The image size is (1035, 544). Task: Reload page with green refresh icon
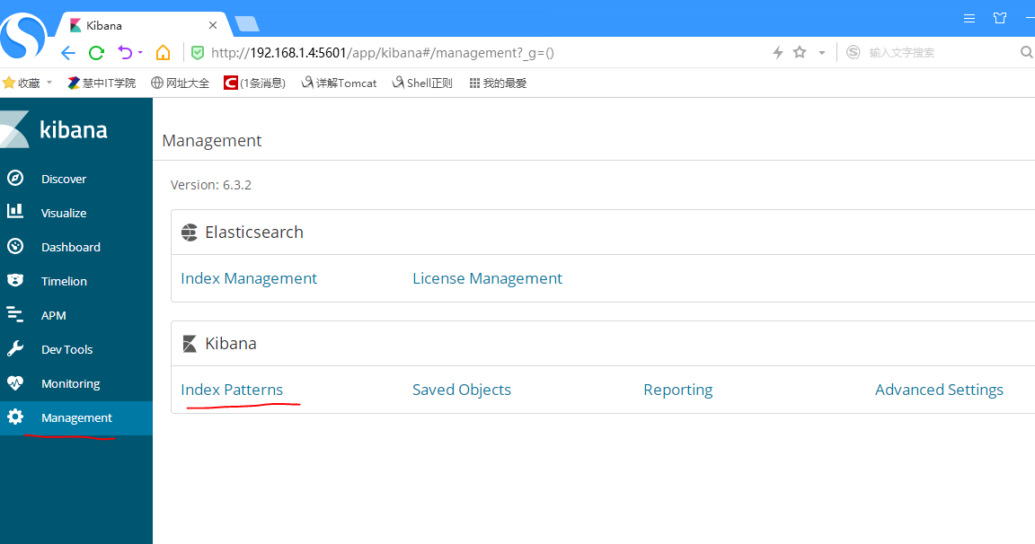click(96, 53)
